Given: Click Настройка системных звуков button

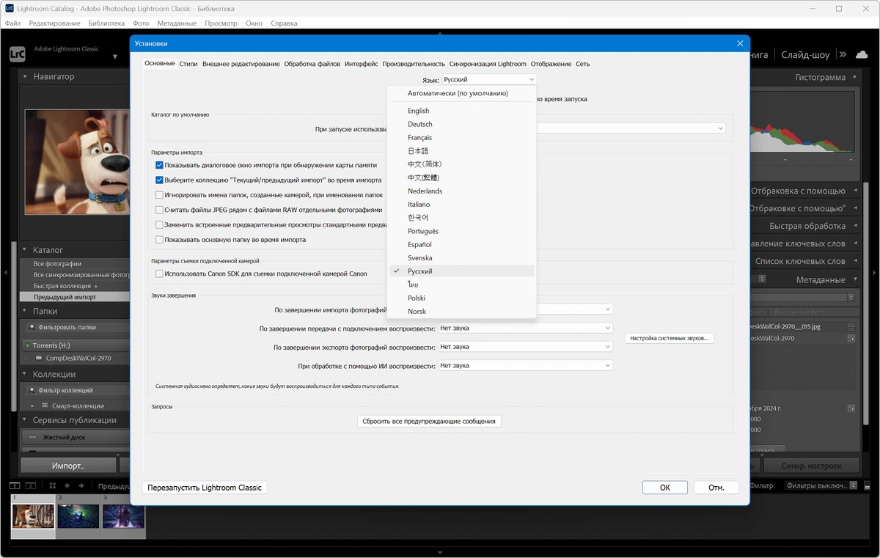Looking at the screenshot, I should click(670, 338).
